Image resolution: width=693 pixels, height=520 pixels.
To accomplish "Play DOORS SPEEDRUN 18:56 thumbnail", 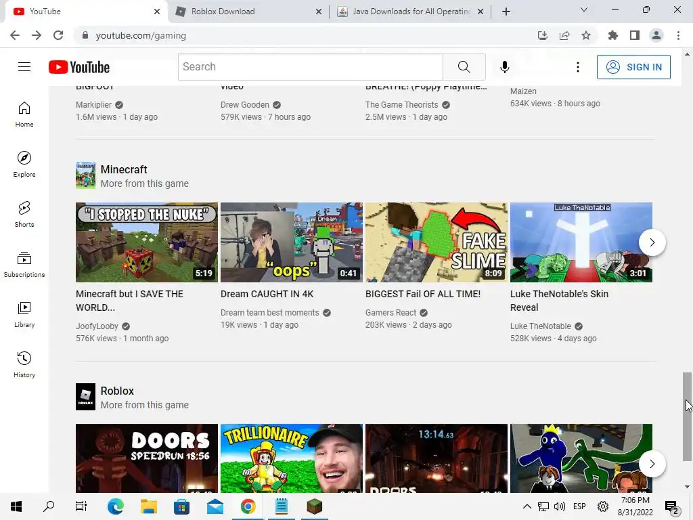I will click(x=147, y=458).
